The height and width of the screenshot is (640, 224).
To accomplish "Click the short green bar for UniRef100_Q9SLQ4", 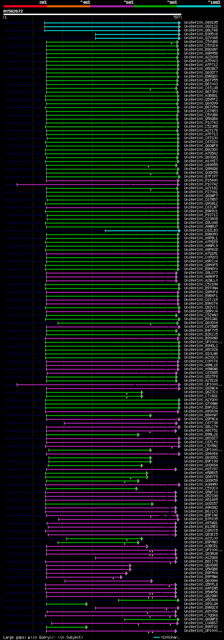I will pos(66,604).
